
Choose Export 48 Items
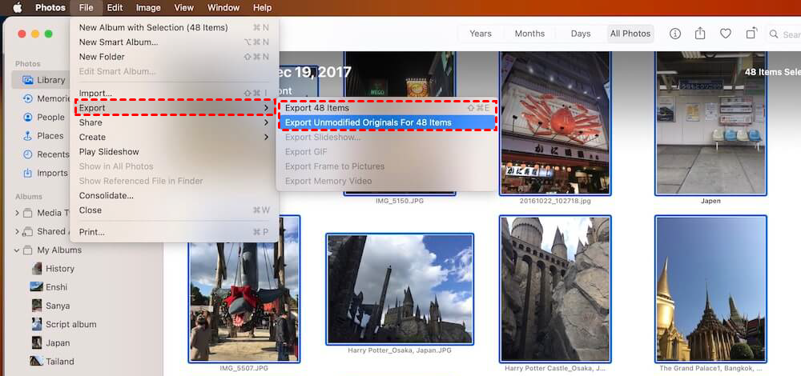pos(387,108)
